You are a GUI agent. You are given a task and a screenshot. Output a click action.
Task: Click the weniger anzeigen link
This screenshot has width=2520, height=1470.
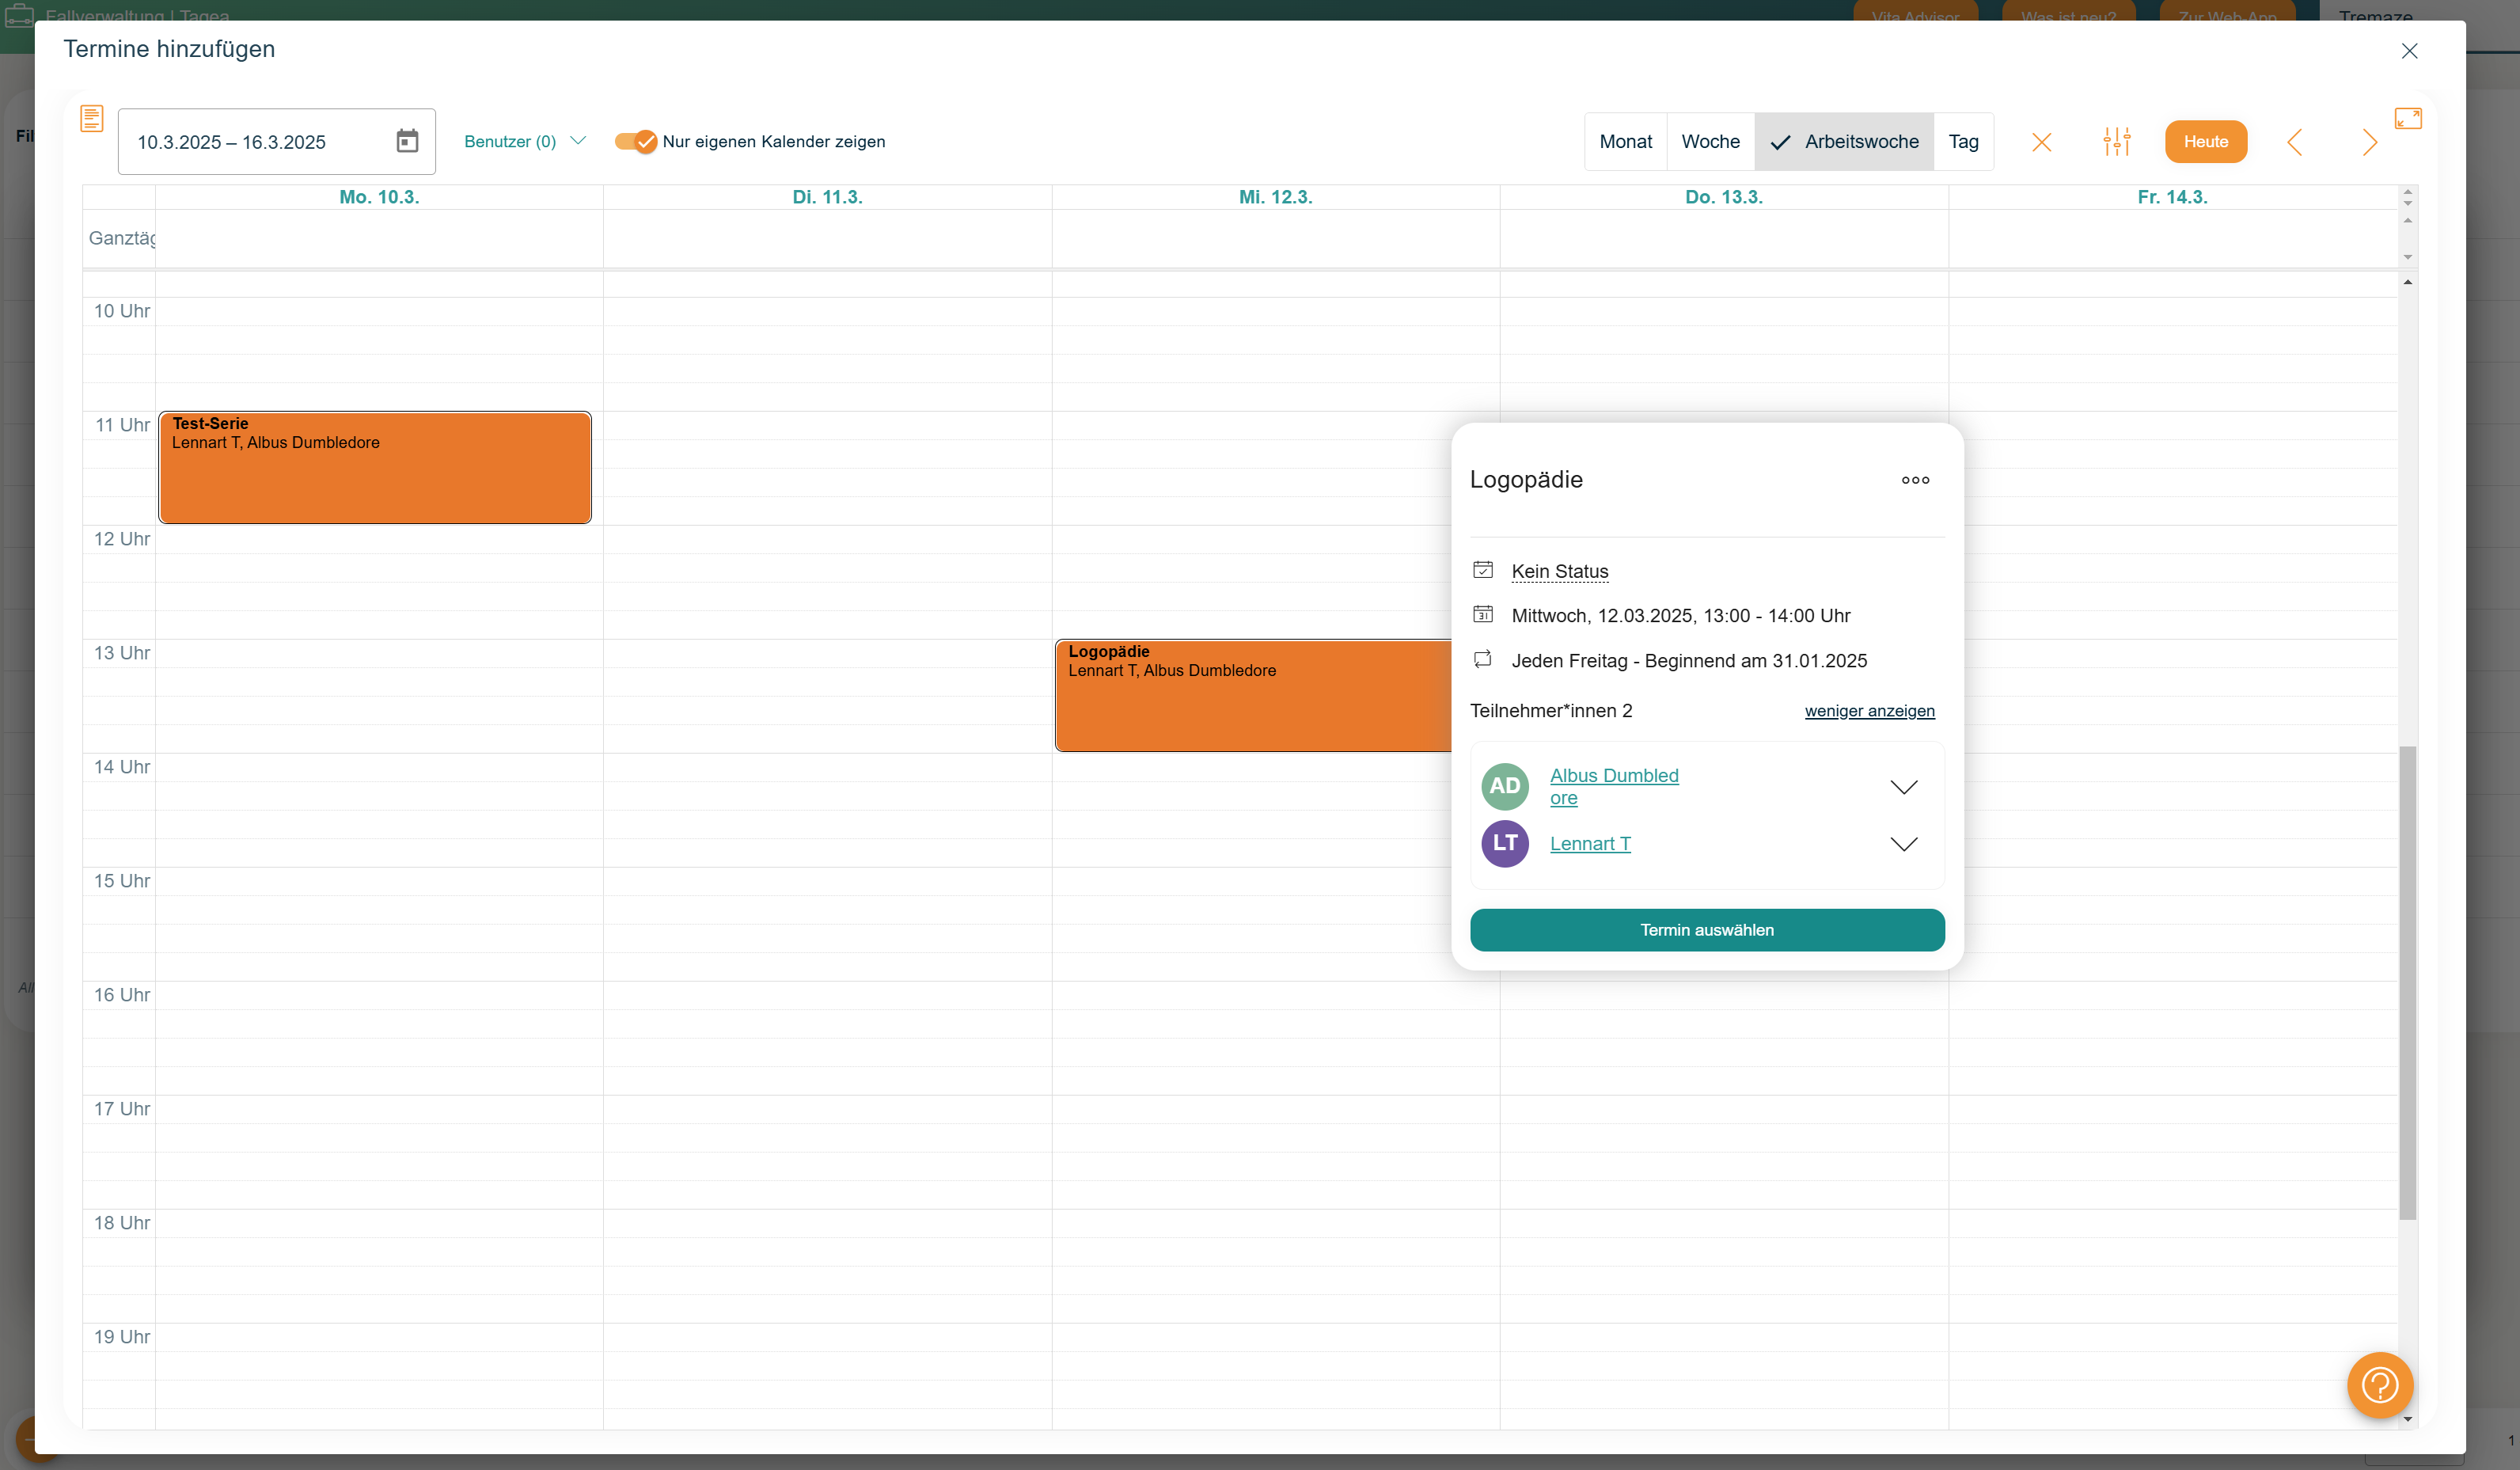tap(1869, 711)
